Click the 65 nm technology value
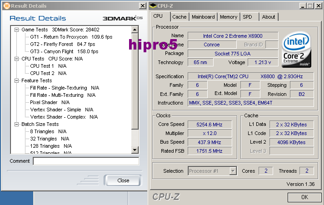Viewport: 324px width, 205px height. click(200, 62)
